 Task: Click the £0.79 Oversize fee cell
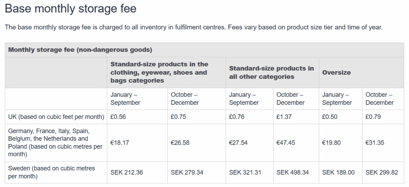(x=373, y=117)
